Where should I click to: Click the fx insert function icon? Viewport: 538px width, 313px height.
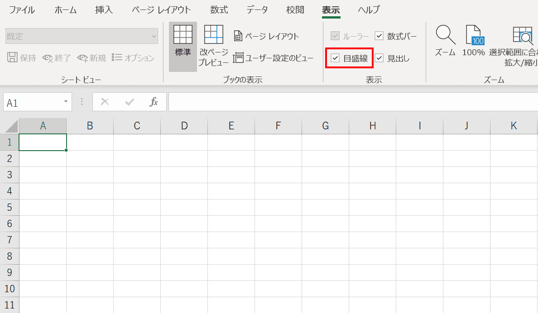click(x=154, y=101)
